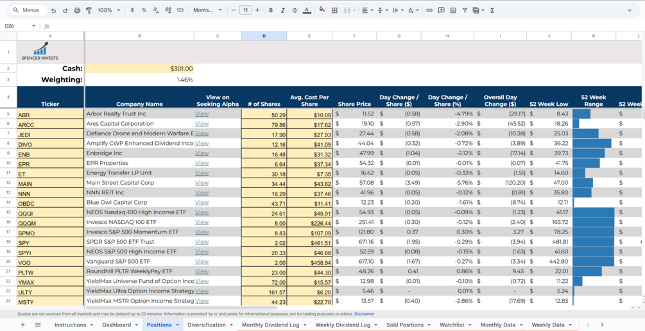The image size is (645, 331).
Task: Open the All Sheets list
Action: coord(38,325)
